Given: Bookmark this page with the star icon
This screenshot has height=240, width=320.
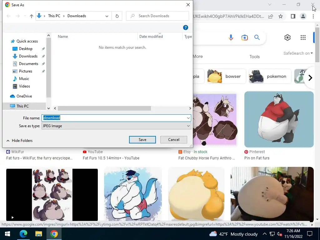Looking at the screenshot, I should [x=281, y=16].
